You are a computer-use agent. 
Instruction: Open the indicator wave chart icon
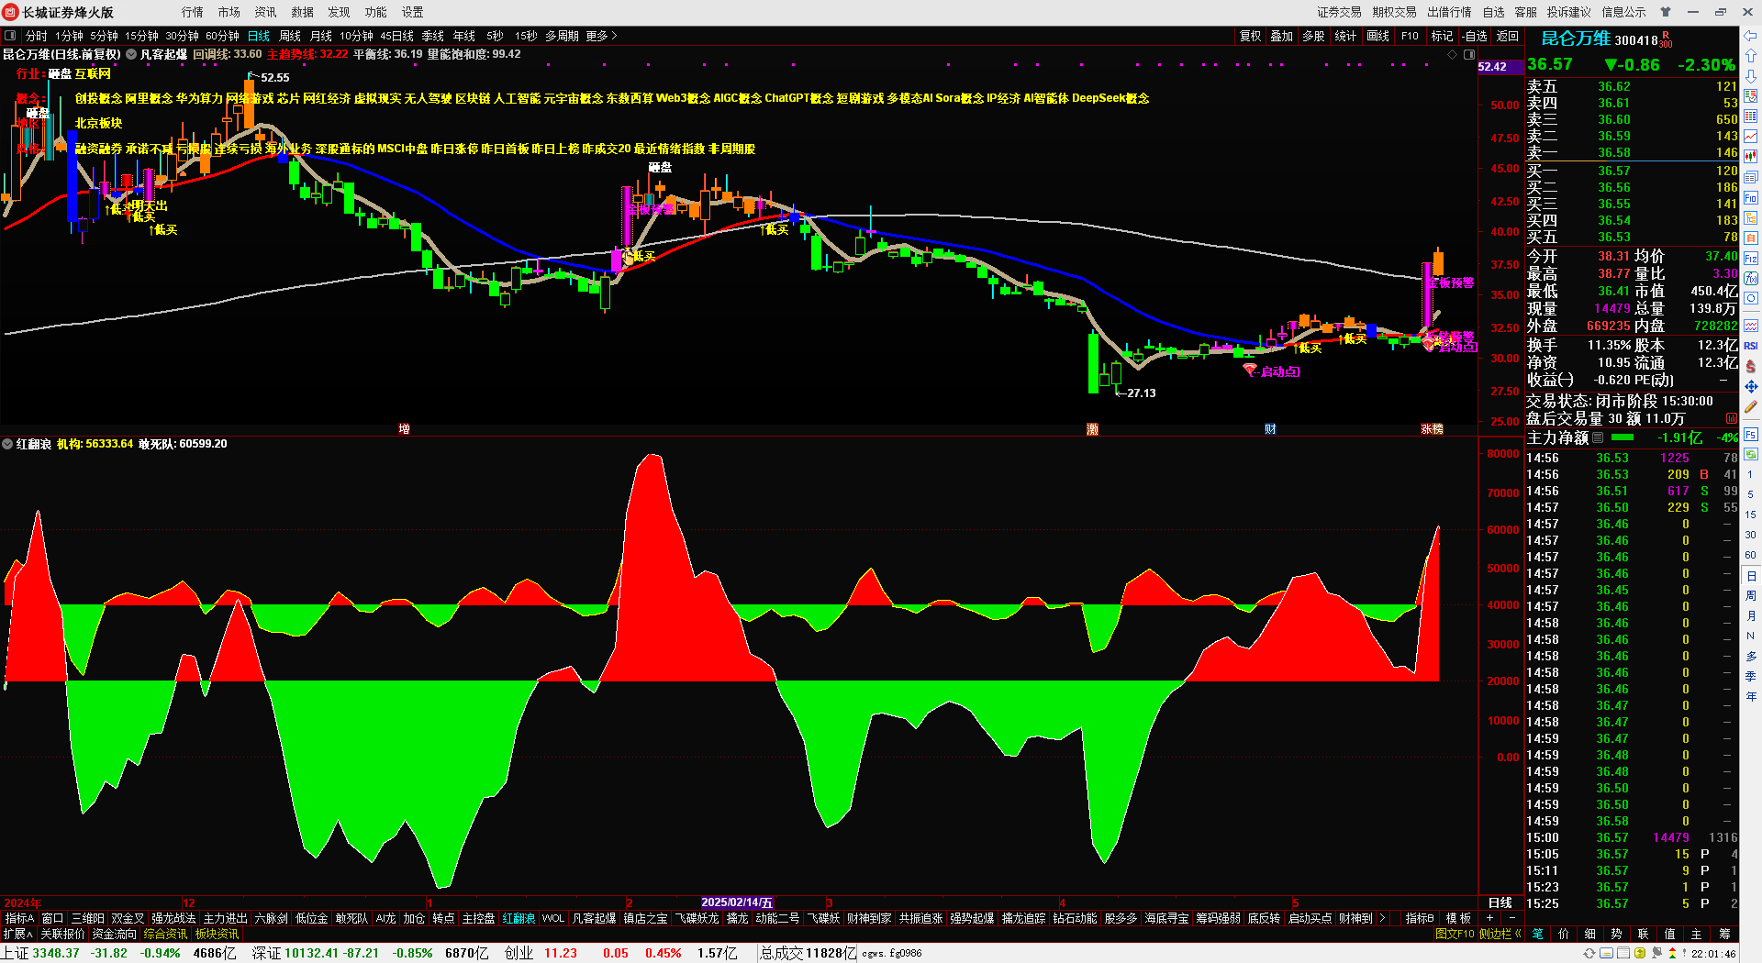coord(1751,326)
